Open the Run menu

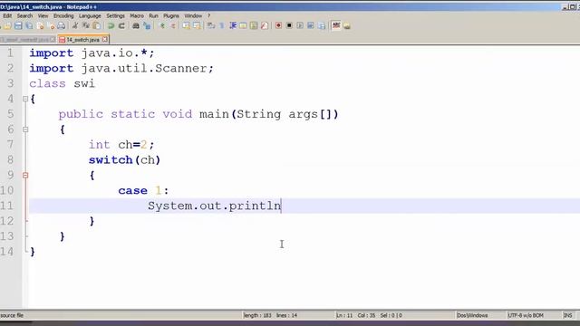pyautogui.click(x=153, y=16)
